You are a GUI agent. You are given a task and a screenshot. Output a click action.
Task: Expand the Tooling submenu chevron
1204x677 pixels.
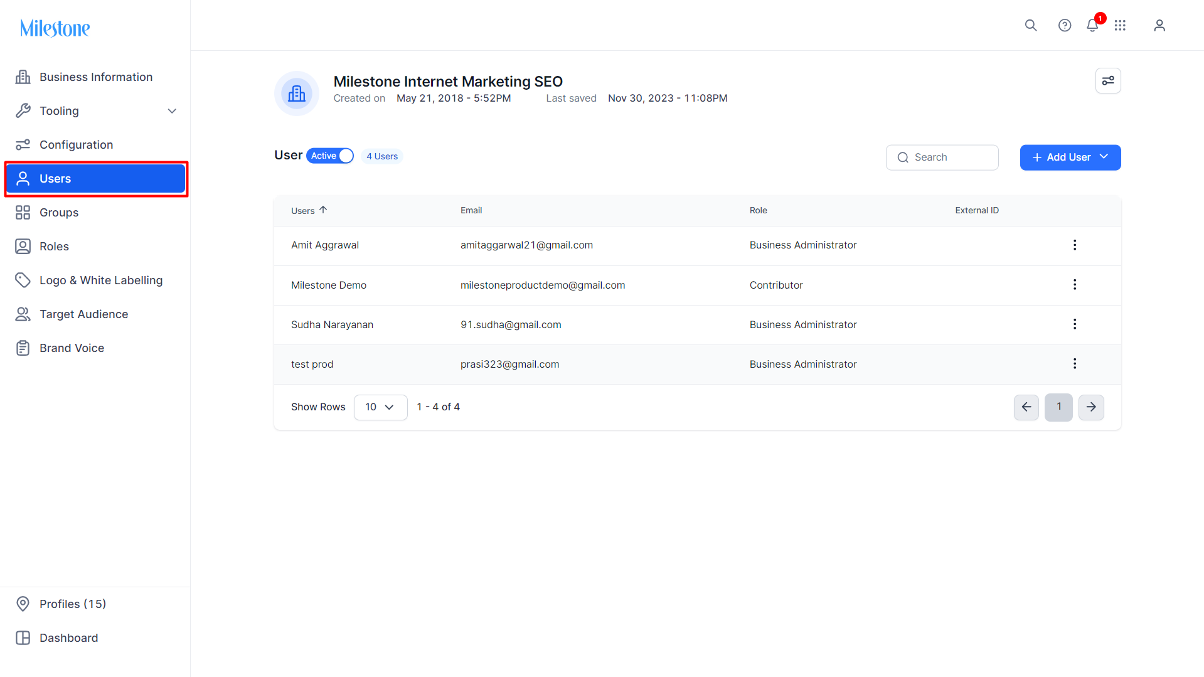coord(172,111)
